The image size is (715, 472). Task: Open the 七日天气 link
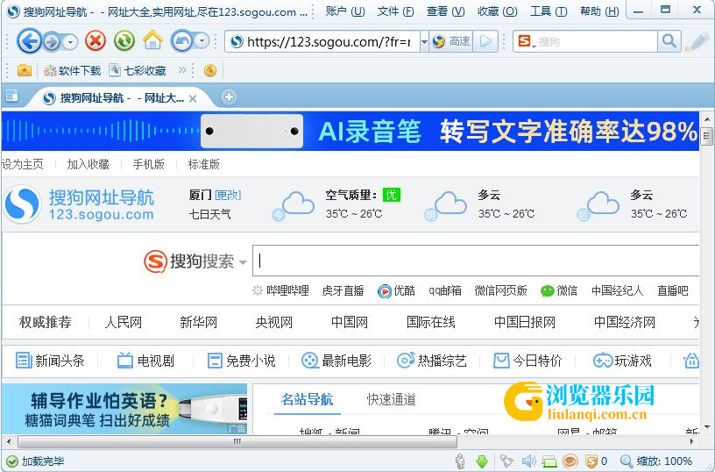209,214
